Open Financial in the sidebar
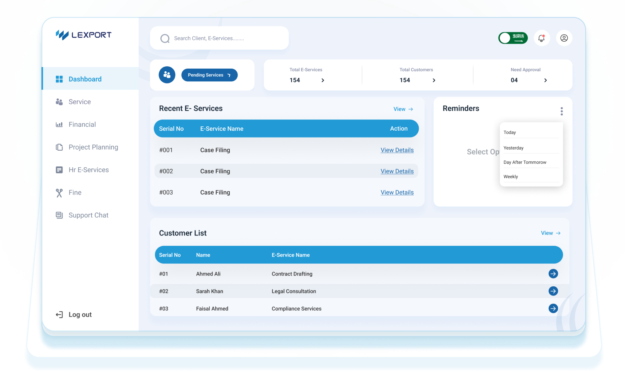625x383 pixels. click(x=82, y=124)
